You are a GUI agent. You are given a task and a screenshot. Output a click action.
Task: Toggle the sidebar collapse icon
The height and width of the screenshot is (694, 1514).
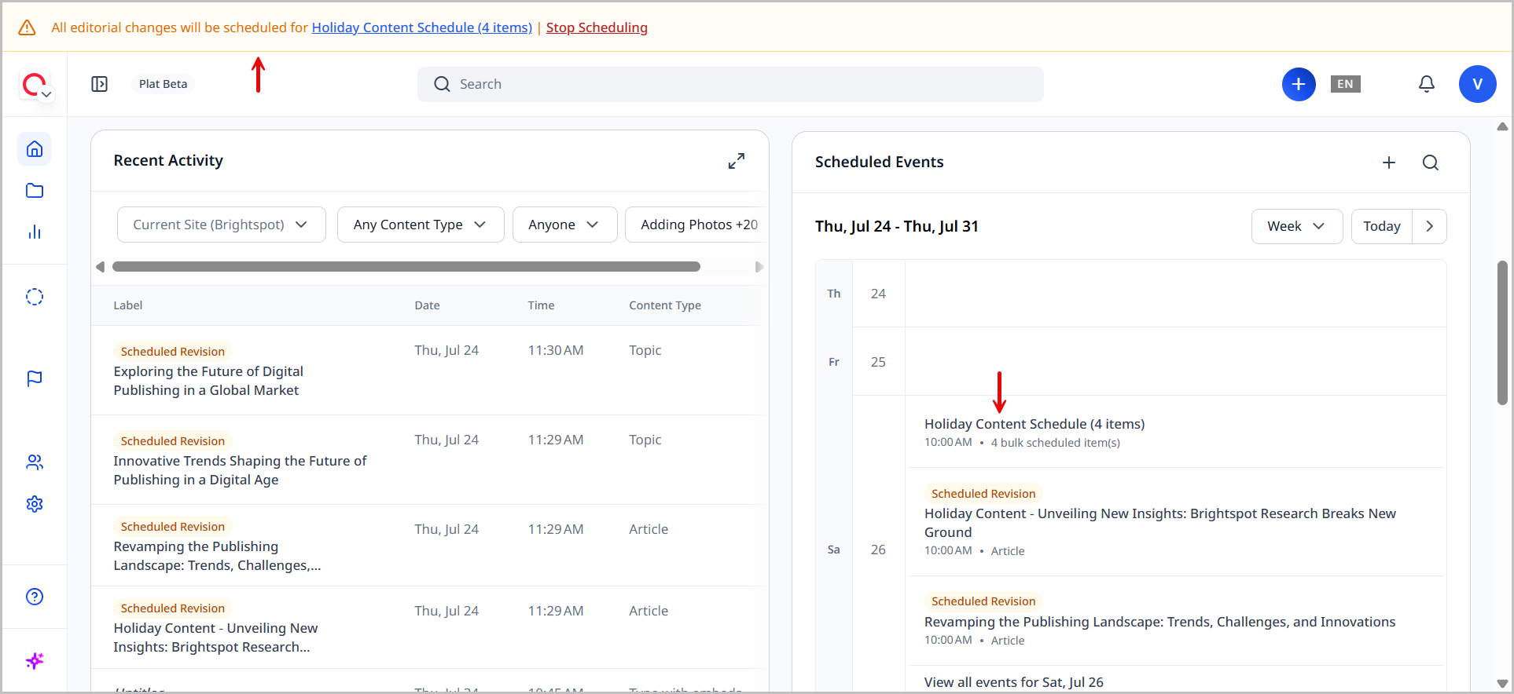99,84
